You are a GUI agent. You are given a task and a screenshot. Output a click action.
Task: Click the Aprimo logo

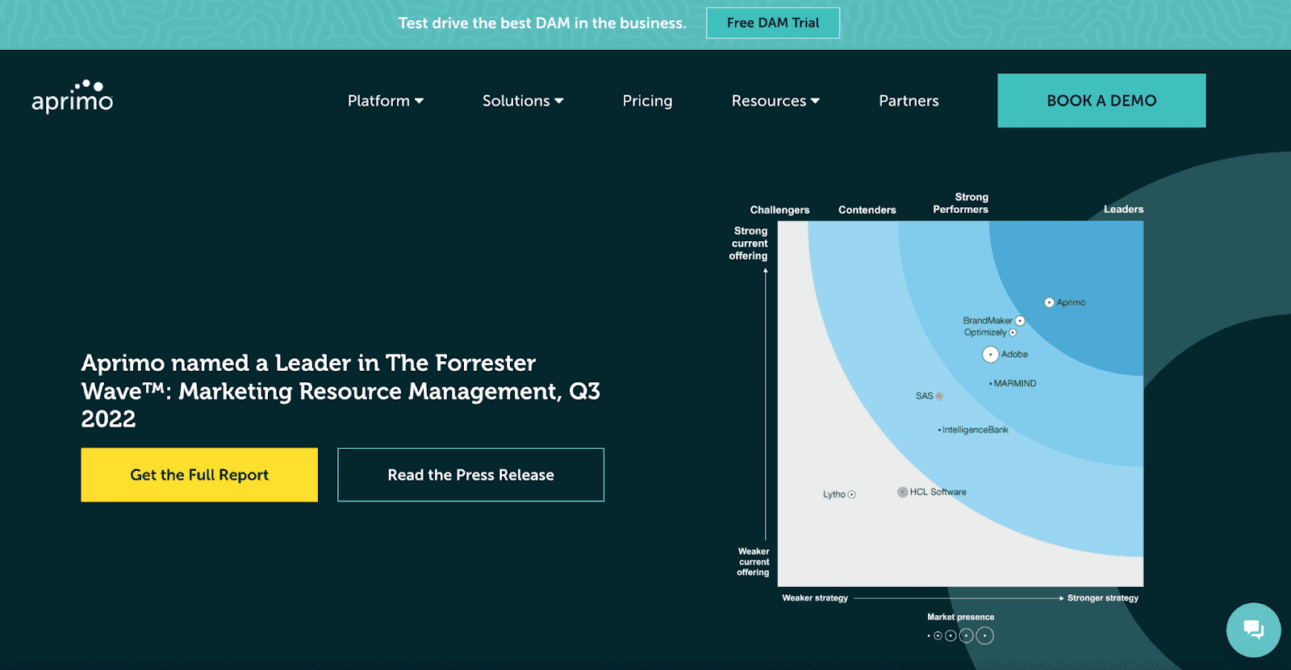click(72, 97)
